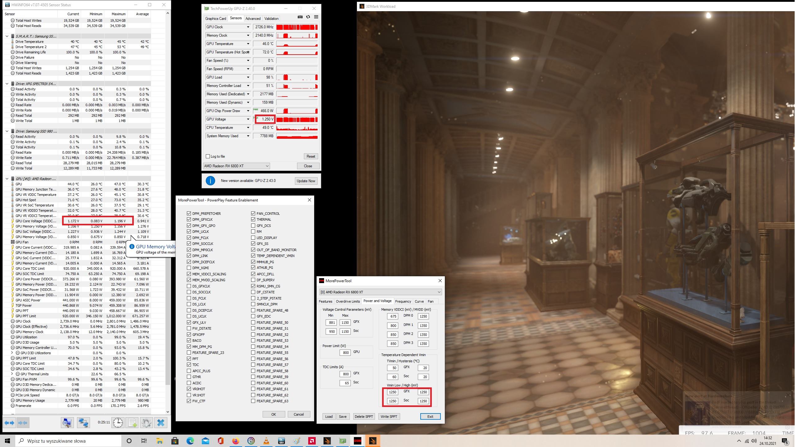Click Windows search box on taskbar
Image resolution: width=799 pixels, height=447 pixels.
(x=68, y=441)
